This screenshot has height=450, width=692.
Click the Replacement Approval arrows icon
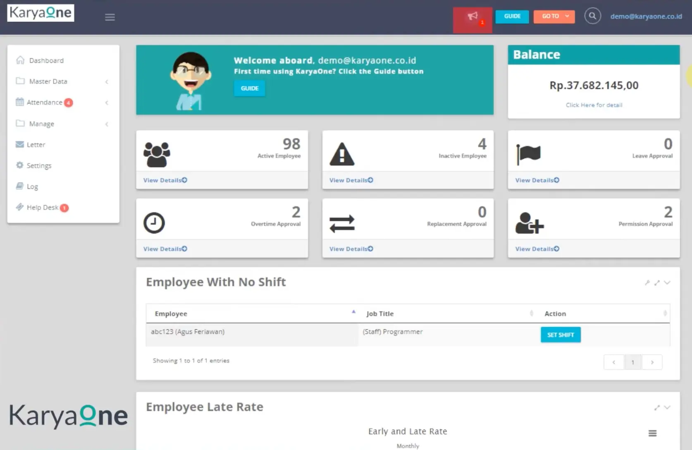(341, 223)
